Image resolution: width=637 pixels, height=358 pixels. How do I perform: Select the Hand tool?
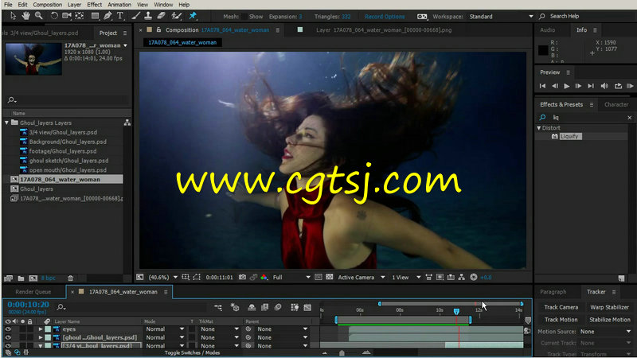[x=26, y=16]
